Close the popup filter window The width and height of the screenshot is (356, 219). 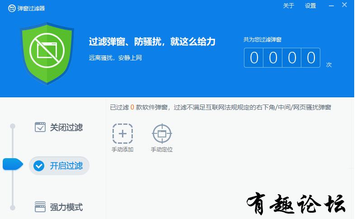tap(344, 5)
